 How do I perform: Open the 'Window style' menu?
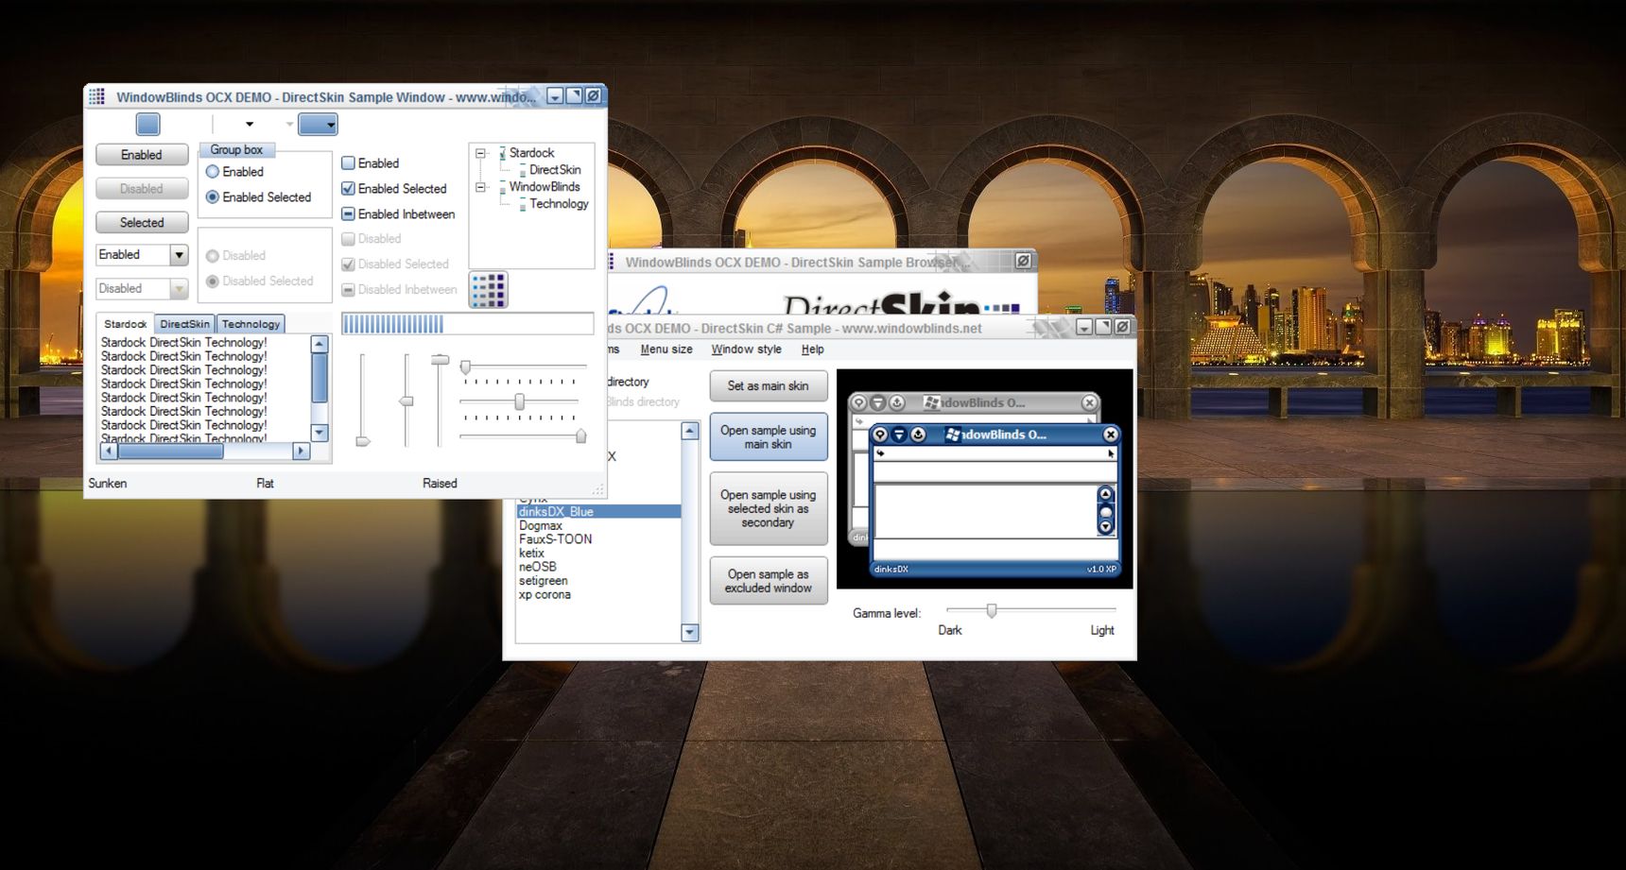pos(747,350)
